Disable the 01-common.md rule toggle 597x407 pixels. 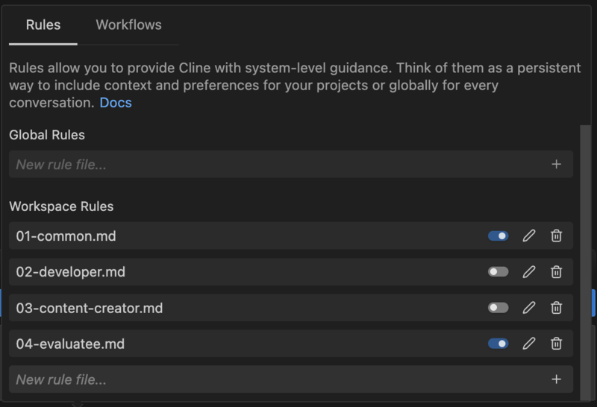tap(498, 236)
